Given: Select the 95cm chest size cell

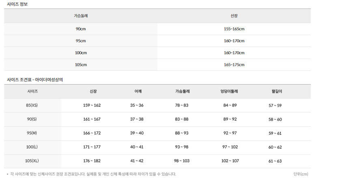Looking at the screenshot, I should pyautogui.click(x=81, y=41).
